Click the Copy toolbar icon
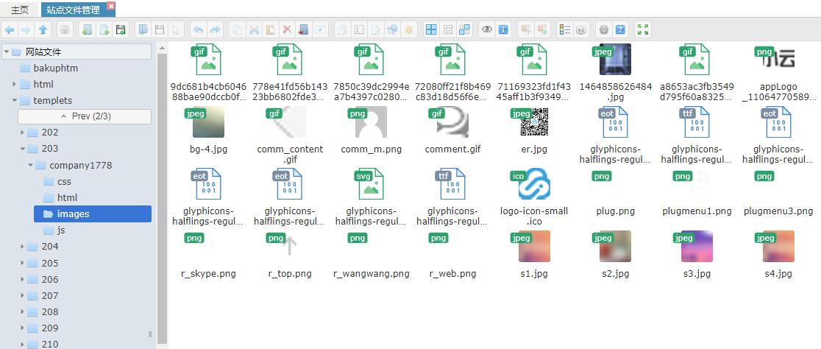Screen dimensions: 821x349 pos(237,30)
